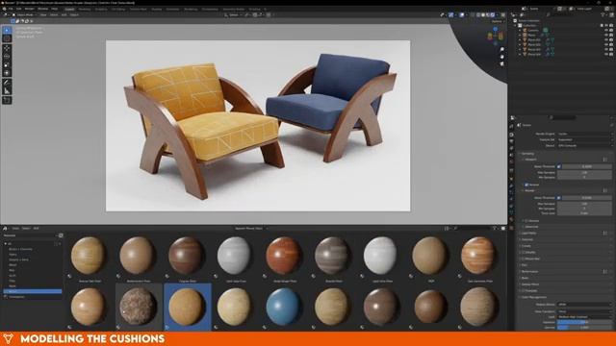Select the Measure tool
This screenshot has width=616, height=346.
7,90
